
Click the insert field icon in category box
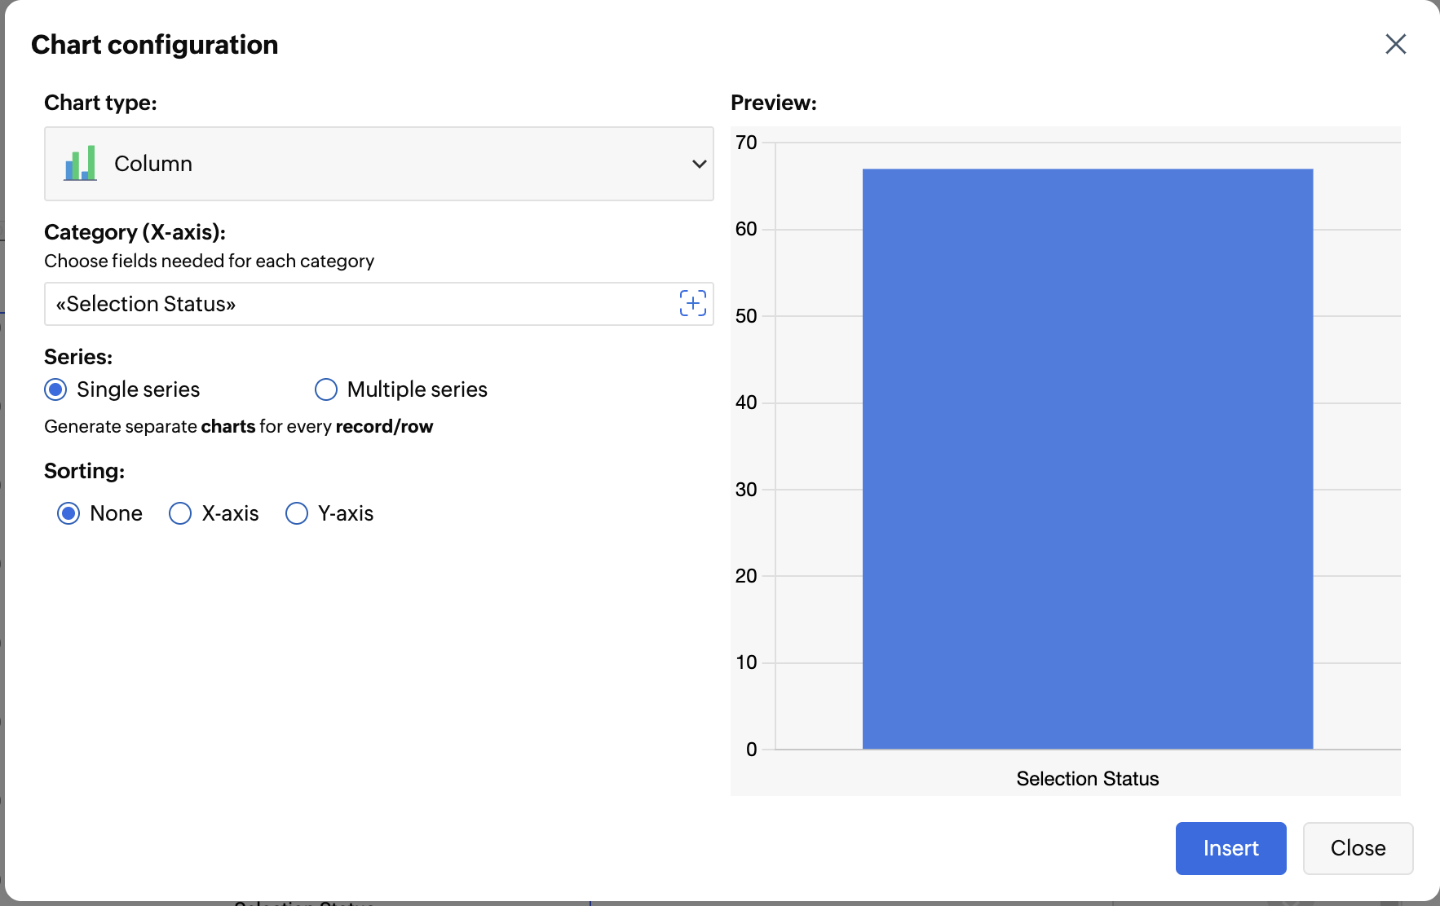click(692, 304)
